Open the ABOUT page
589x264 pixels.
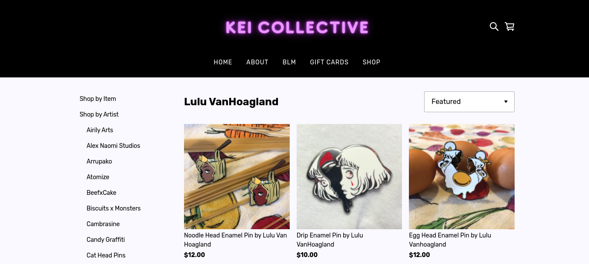click(257, 62)
